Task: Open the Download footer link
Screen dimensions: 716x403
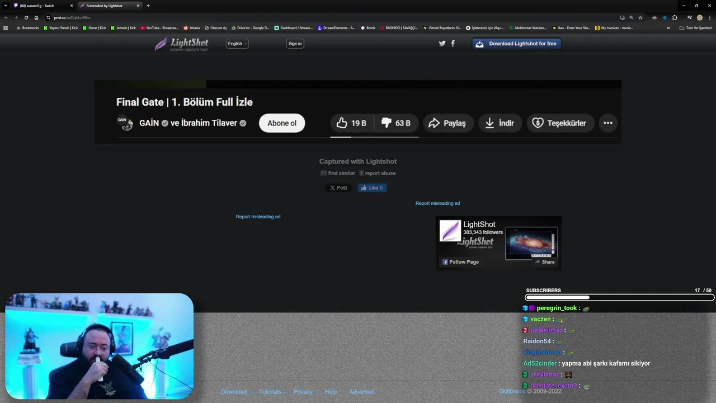Action: tap(234, 392)
